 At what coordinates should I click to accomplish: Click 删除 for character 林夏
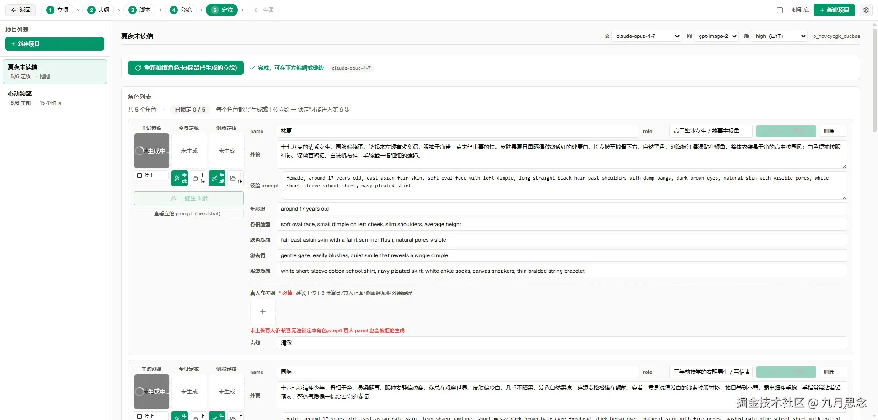pyautogui.click(x=833, y=131)
